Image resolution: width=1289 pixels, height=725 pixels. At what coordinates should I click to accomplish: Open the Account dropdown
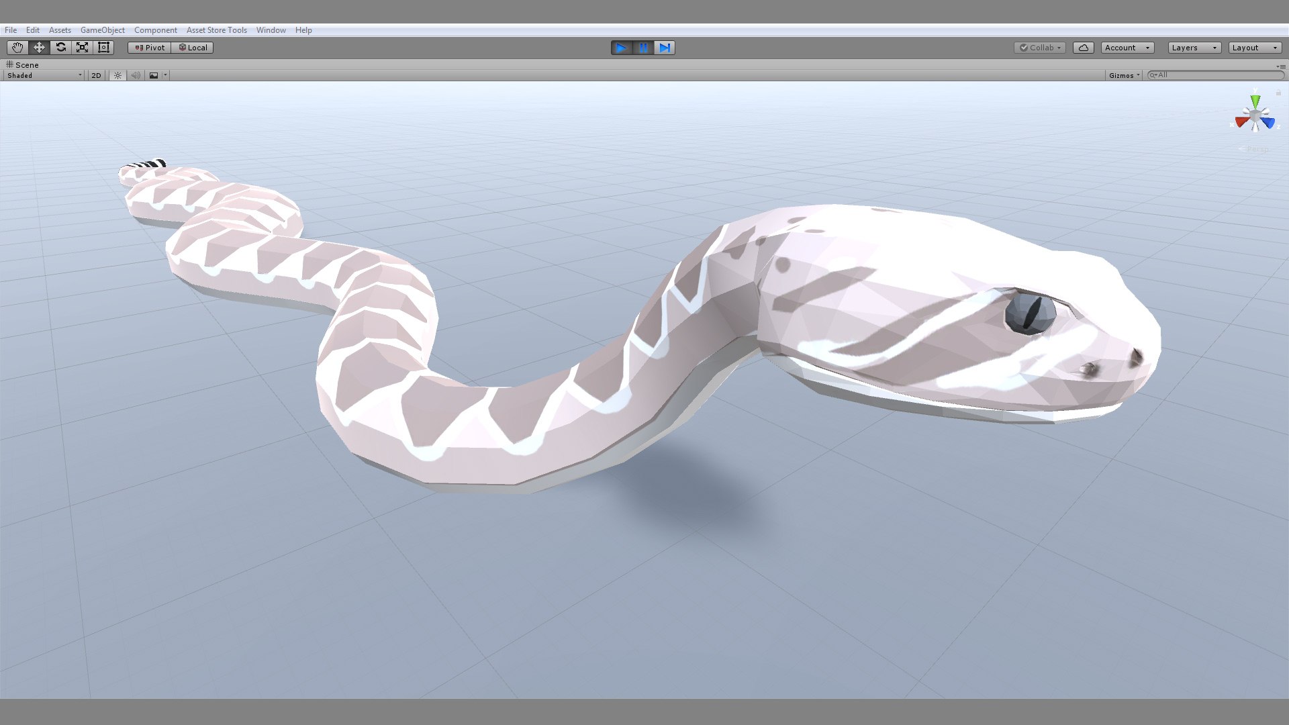click(1128, 48)
